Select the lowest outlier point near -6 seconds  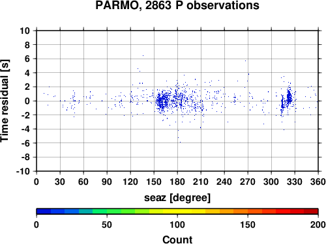coord(180,142)
